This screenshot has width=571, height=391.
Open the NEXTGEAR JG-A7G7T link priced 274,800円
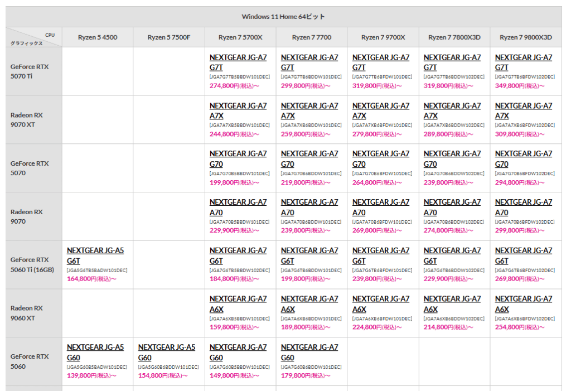tap(238, 62)
